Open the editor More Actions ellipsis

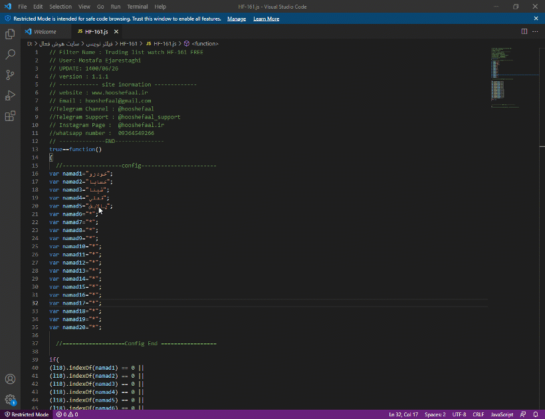pos(536,31)
